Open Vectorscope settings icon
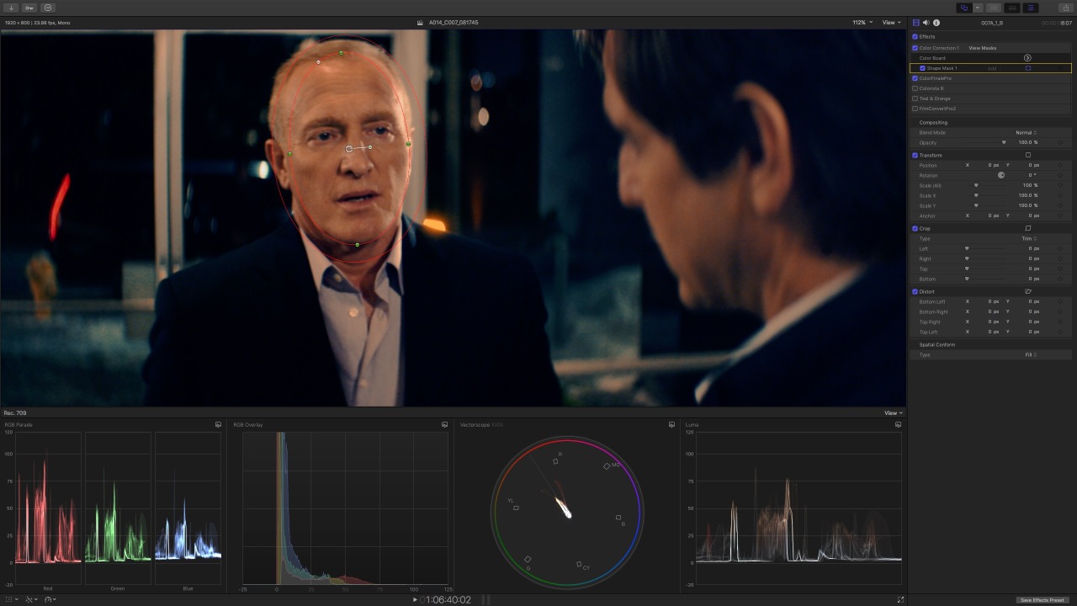 tap(671, 425)
